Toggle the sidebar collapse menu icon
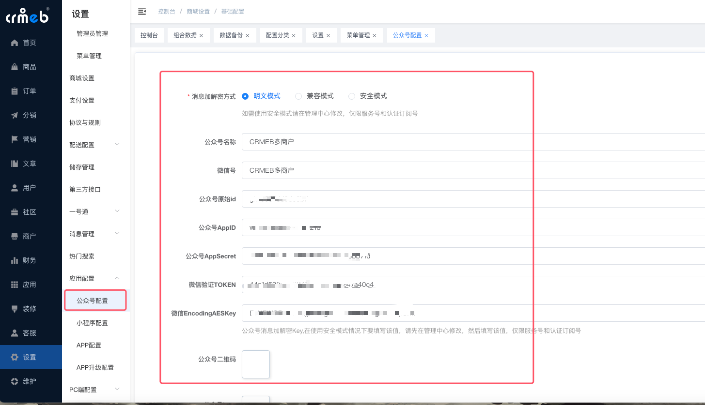The image size is (705, 405). click(142, 11)
